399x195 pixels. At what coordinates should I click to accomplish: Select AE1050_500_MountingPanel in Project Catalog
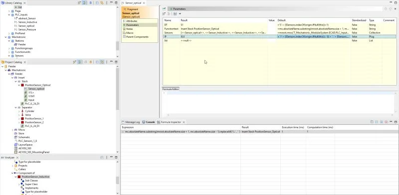pyautogui.click(x=34, y=152)
